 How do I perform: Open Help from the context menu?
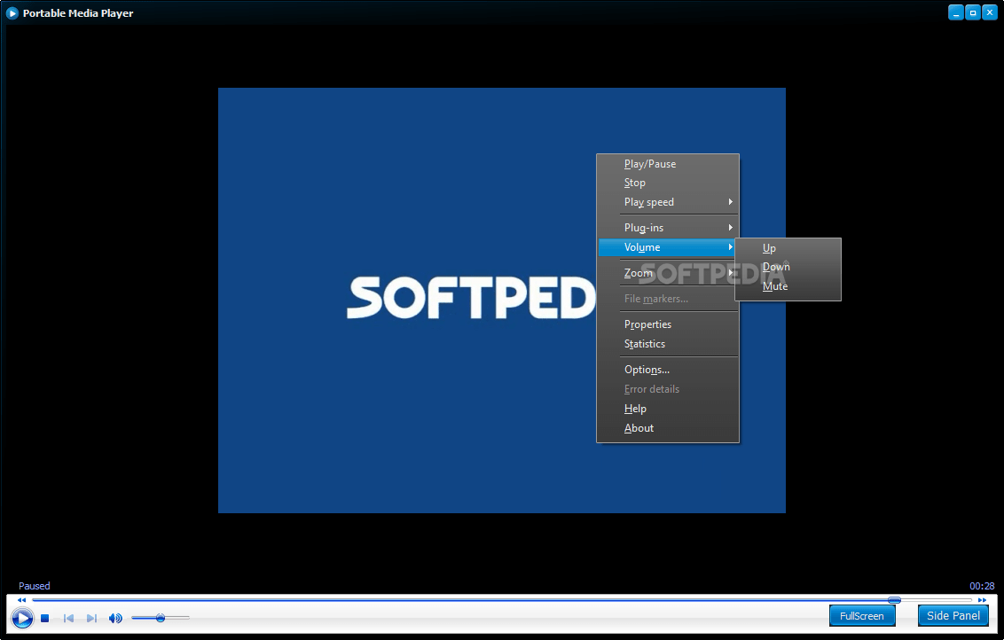coord(668,409)
